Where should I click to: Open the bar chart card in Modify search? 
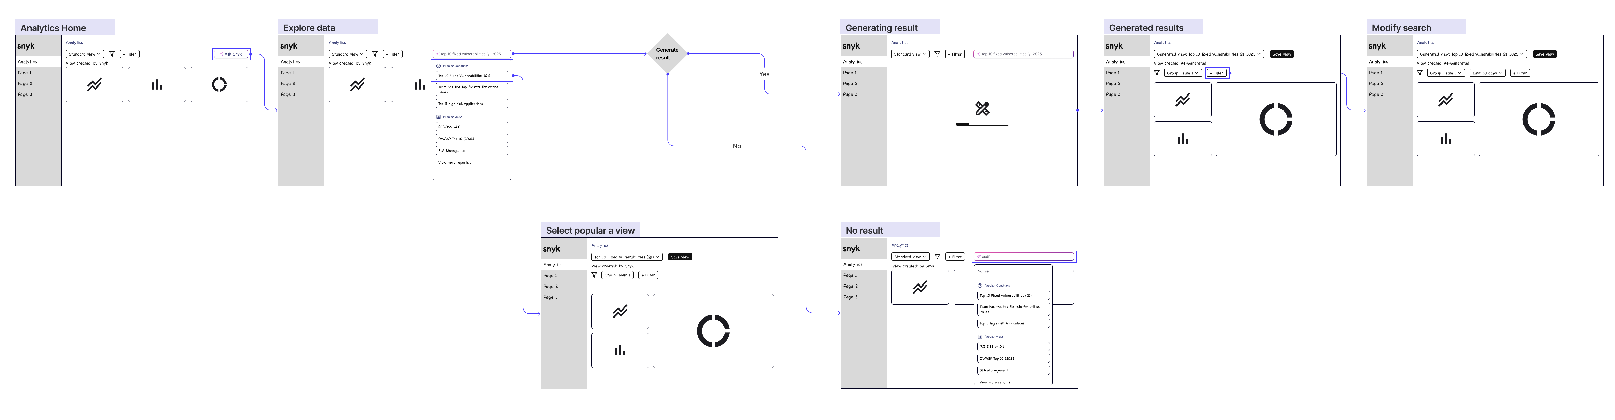(x=1446, y=139)
